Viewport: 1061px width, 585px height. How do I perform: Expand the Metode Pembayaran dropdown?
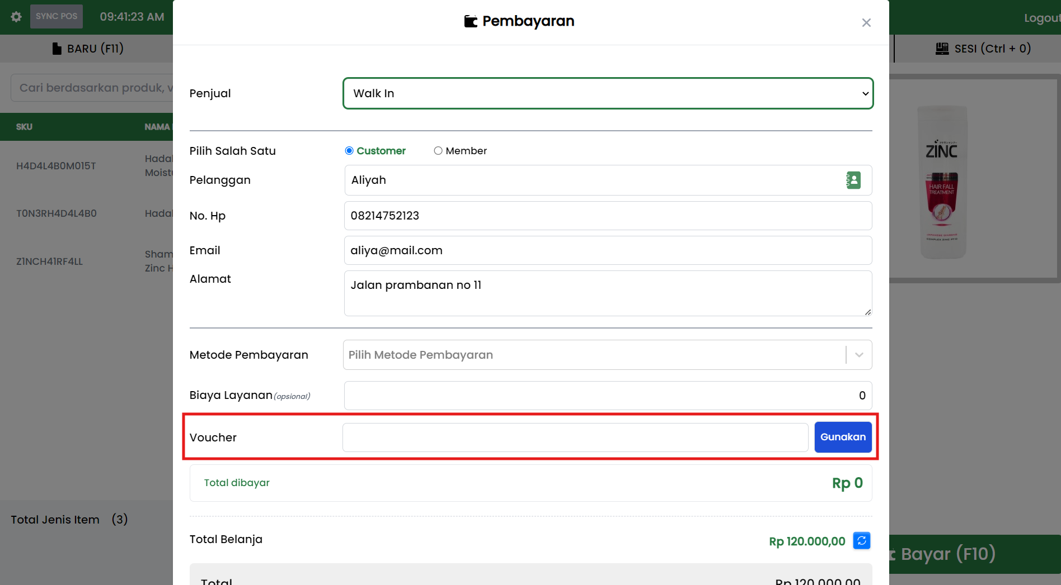tap(593, 355)
